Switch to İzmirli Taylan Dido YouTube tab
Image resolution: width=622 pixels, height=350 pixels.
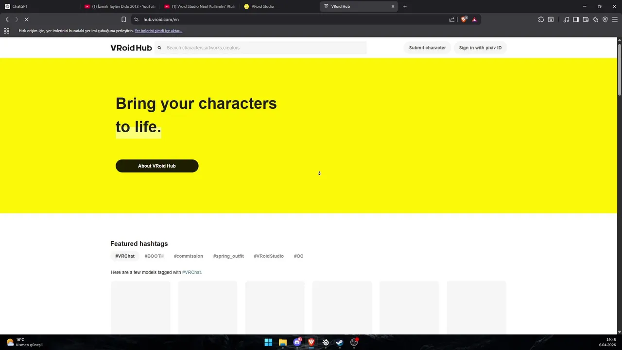pos(120,6)
